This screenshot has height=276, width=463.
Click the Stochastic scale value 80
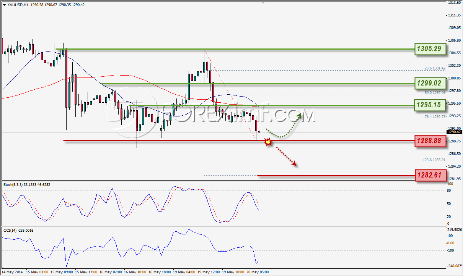tap(450, 190)
